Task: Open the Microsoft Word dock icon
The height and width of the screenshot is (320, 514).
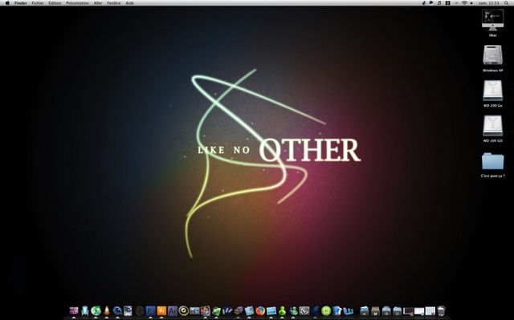Action: [x=348, y=310]
